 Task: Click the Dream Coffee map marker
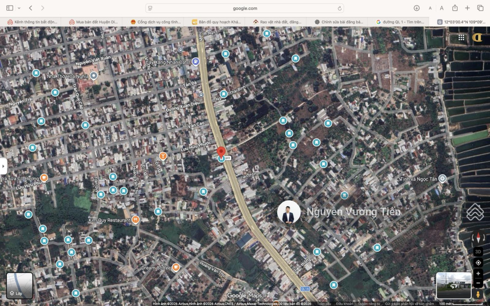(175, 268)
